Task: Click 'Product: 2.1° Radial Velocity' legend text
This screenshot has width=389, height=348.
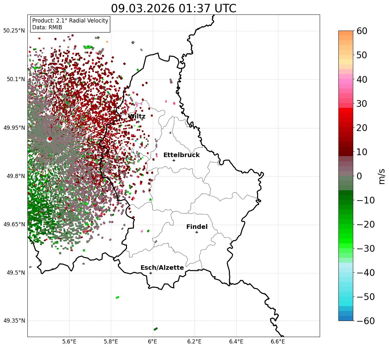Action: point(70,21)
